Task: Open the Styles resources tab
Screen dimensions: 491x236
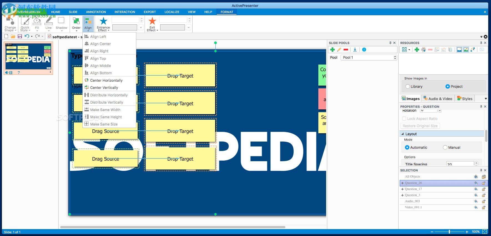Action: tap(465, 99)
